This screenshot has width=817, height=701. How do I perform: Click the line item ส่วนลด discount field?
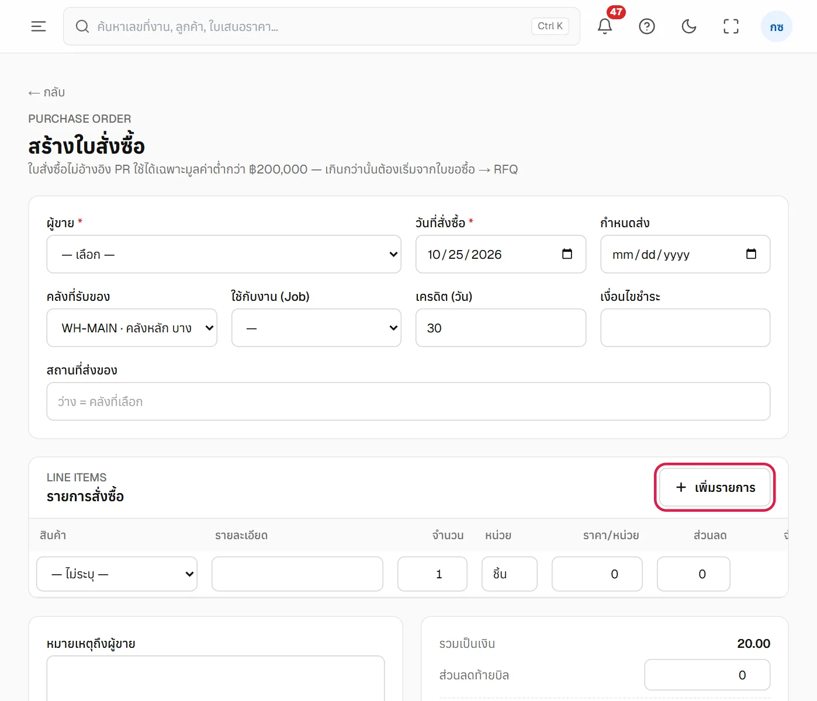pyautogui.click(x=694, y=574)
